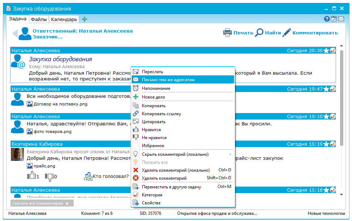Toggle favorite star on 19:47 comment
Viewport: 352px width, 221px height.
[x=326, y=89]
